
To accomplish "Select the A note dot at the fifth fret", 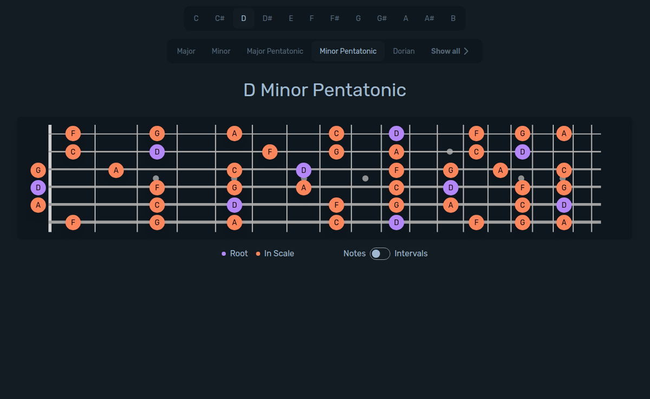I will pyautogui.click(x=235, y=133).
